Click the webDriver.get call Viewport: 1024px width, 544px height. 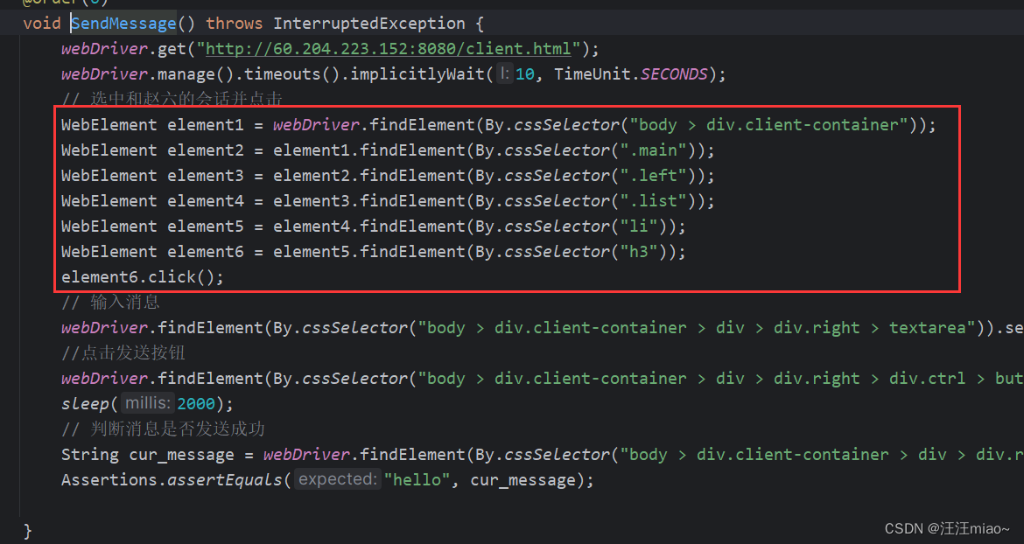click(x=124, y=49)
